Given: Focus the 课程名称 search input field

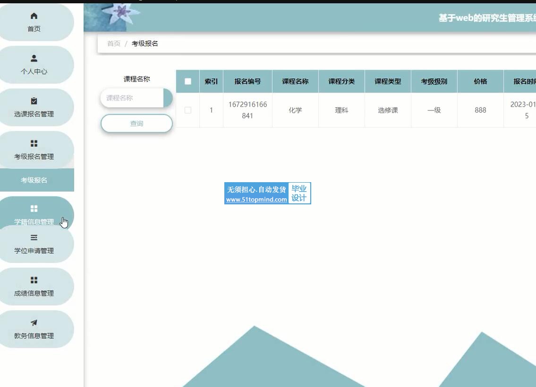Looking at the screenshot, I should [x=132, y=98].
